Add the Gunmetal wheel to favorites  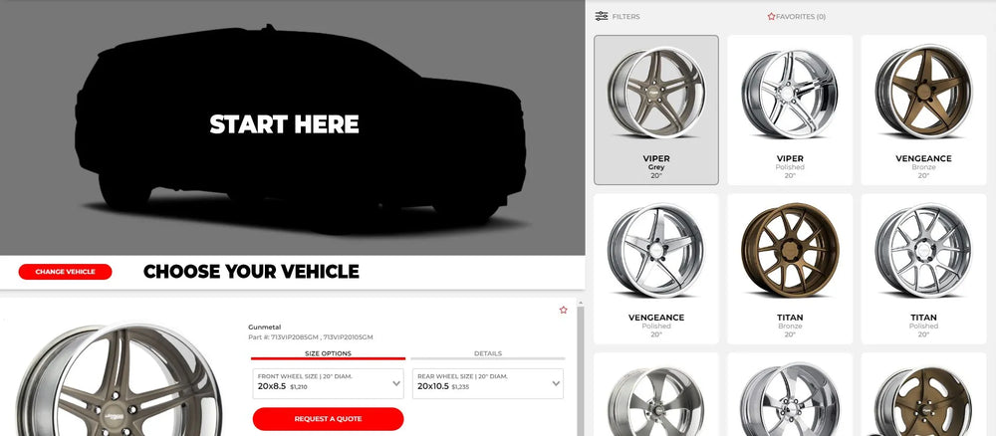click(x=563, y=310)
